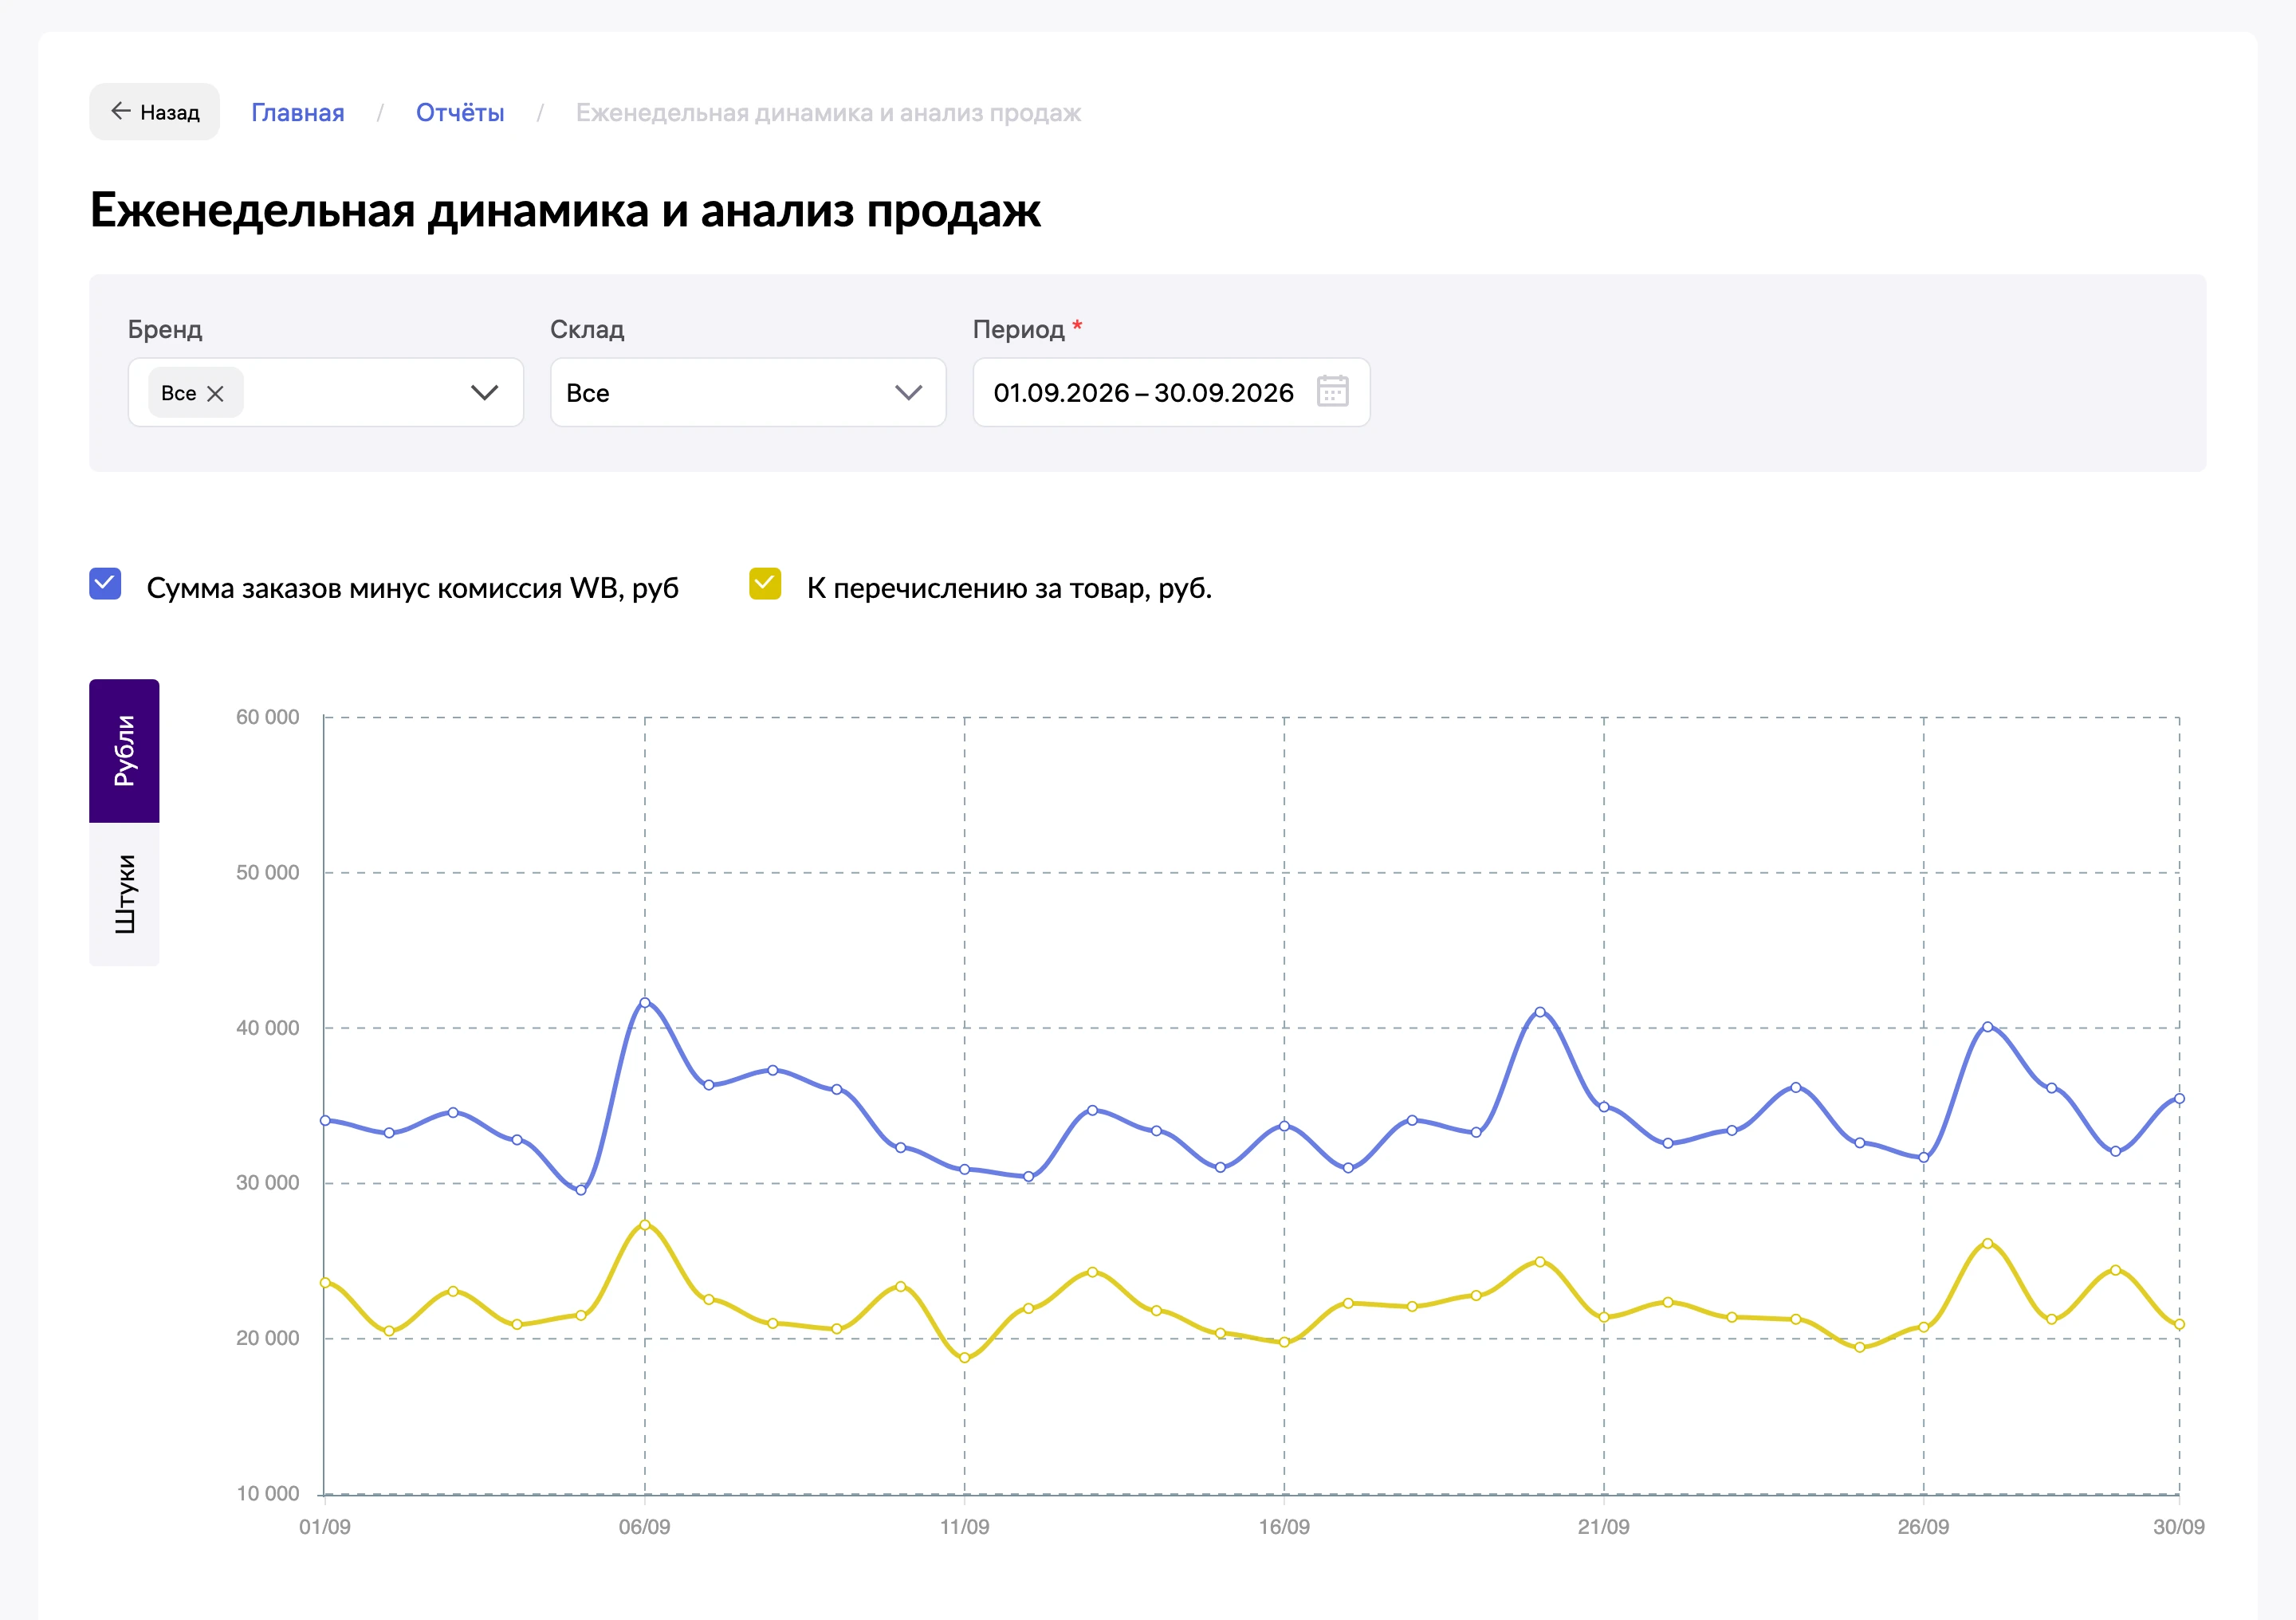Click the back arrow icon in Назад
The width and height of the screenshot is (2296, 1620).
[121, 111]
